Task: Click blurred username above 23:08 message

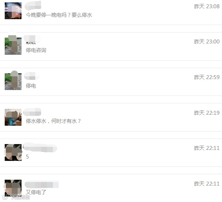Action: [33, 5]
